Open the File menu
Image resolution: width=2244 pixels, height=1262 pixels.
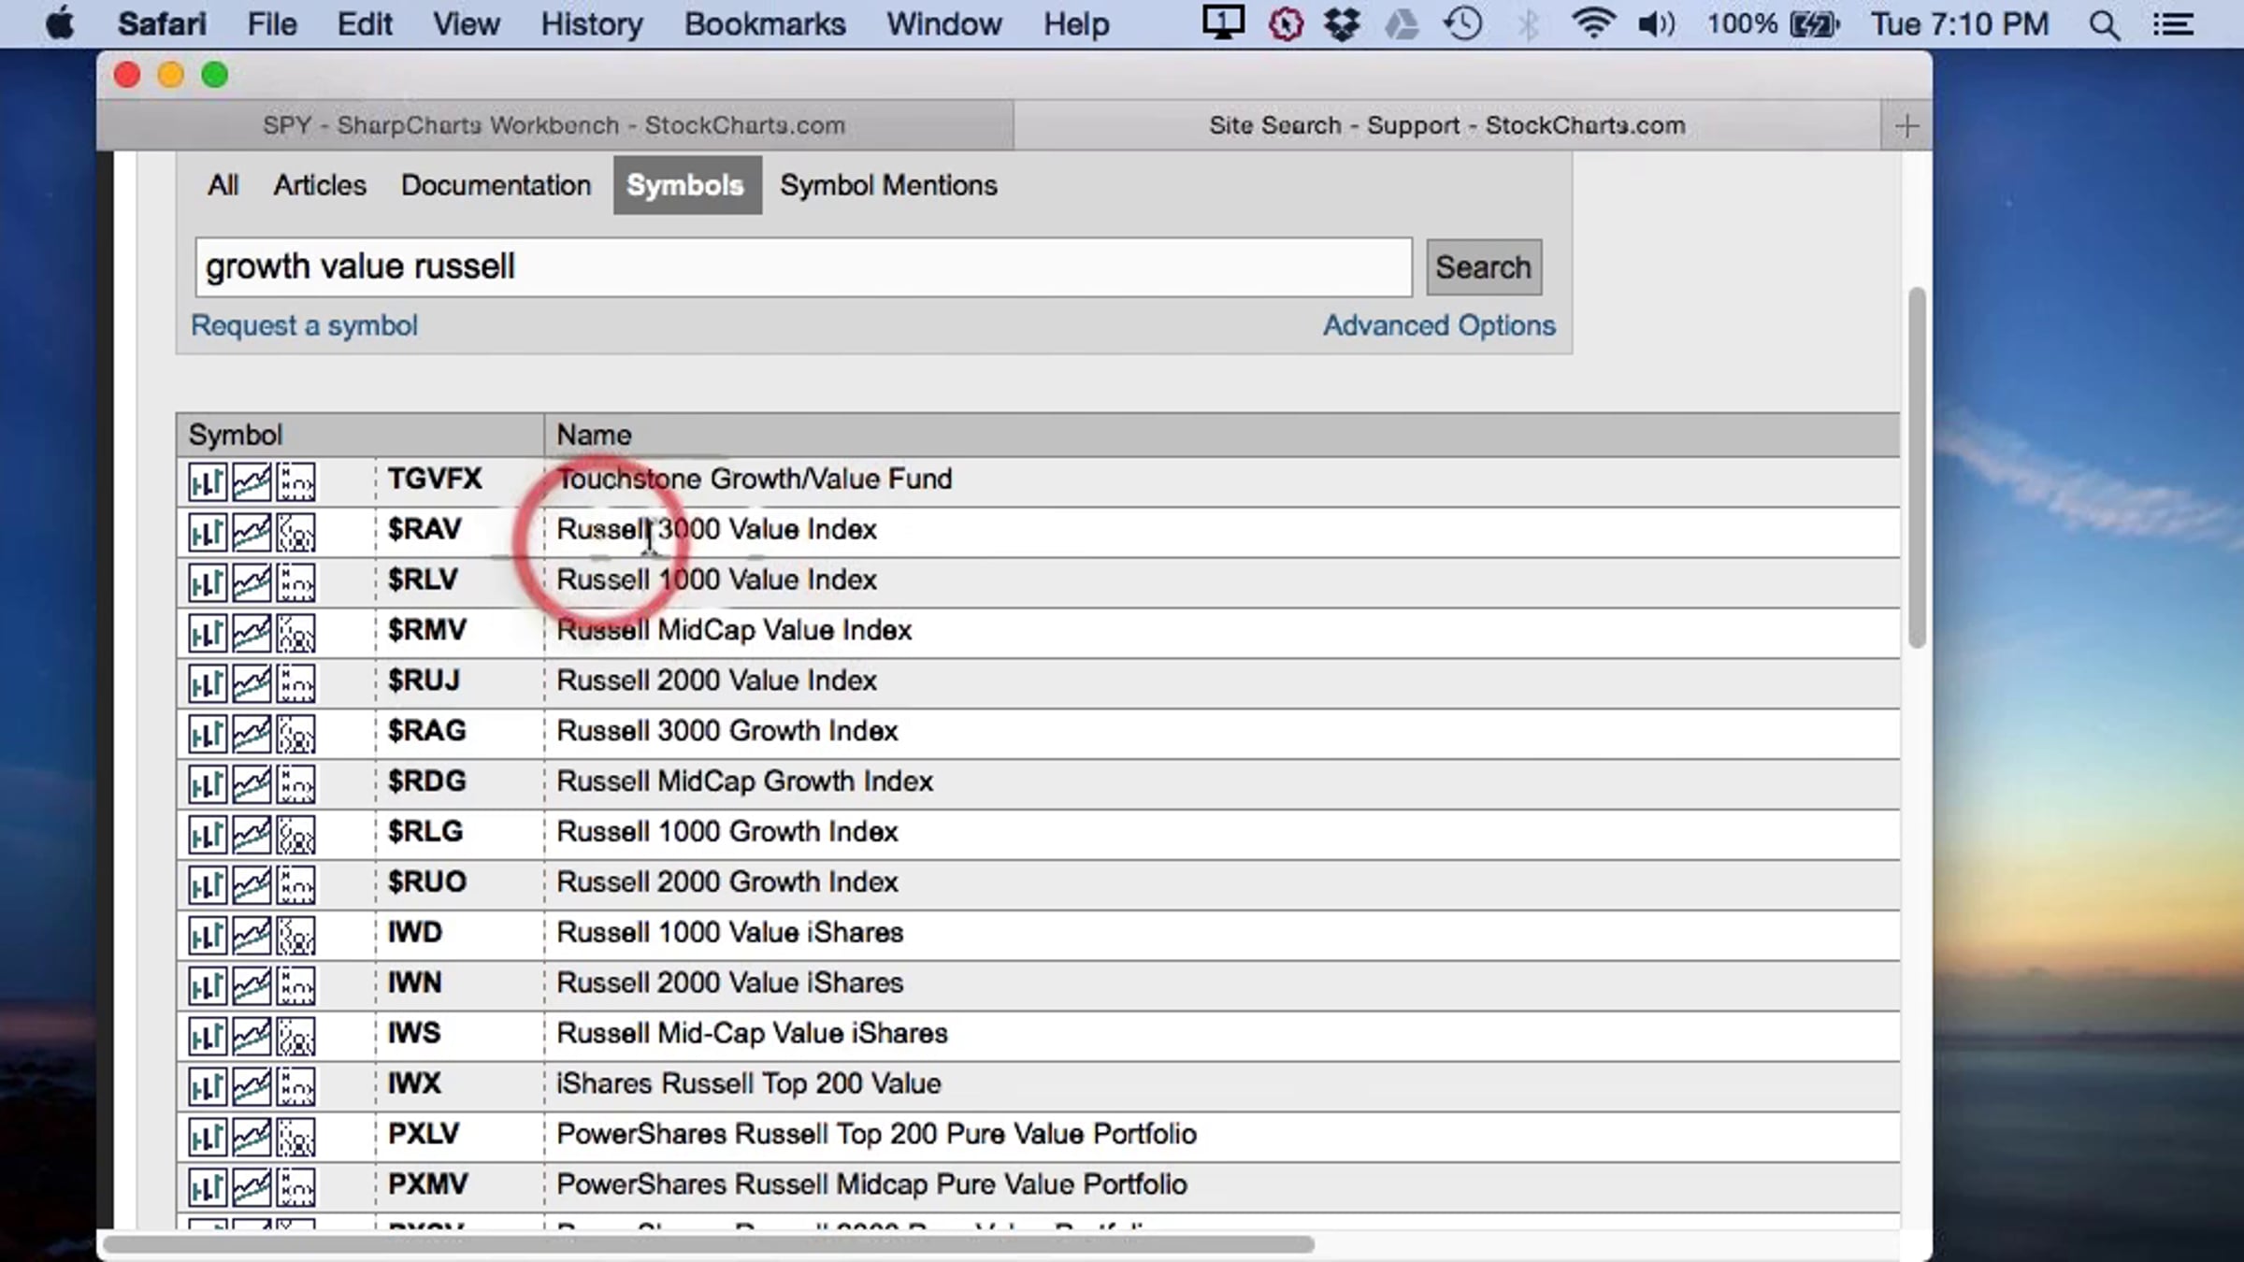tap(271, 23)
